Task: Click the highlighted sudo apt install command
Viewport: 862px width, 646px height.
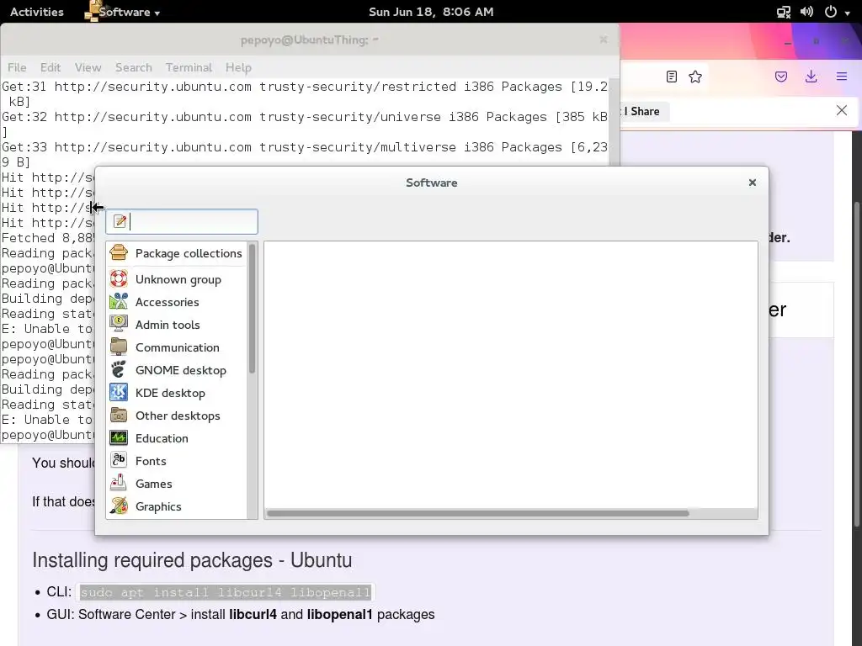Action: [x=226, y=592]
